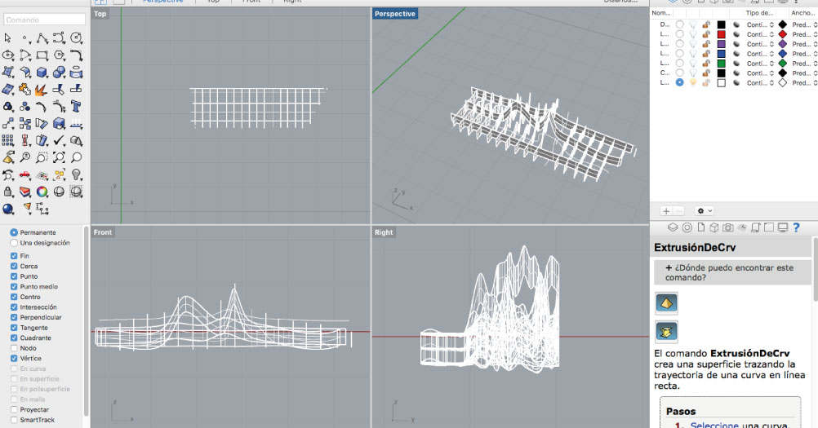Activate the Top viewport label
This screenshot has width=818, height=428.
pyautogui.click(x=100, y=14)
